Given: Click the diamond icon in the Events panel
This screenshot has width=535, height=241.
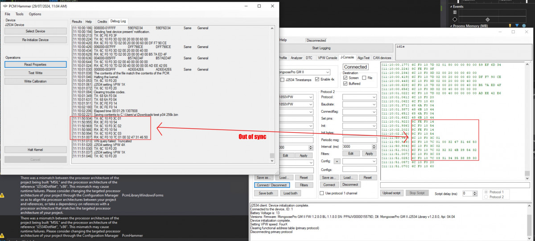Looking at the screenshot, I should click(455, 19).
